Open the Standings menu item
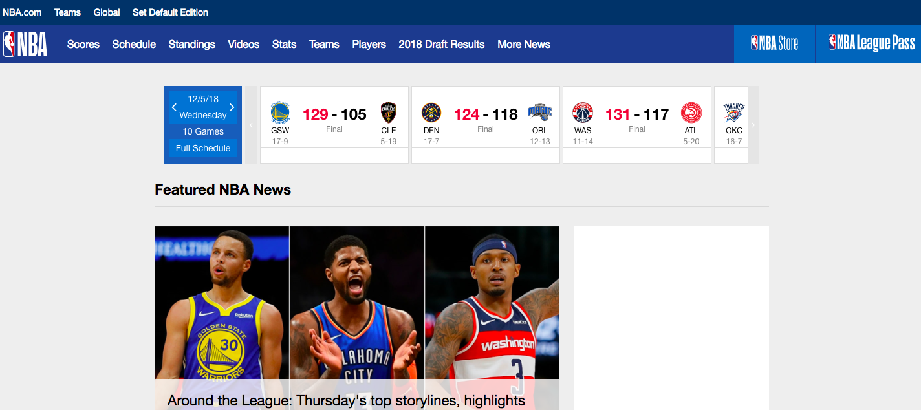The height and width of the screenshot is (410, 921). pyautogui.click(x=192, y=44)
